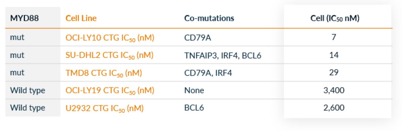Click the Cell (IC50 nM) column header
This screenshot has height=131, width=403.
[x=337, y=18]
